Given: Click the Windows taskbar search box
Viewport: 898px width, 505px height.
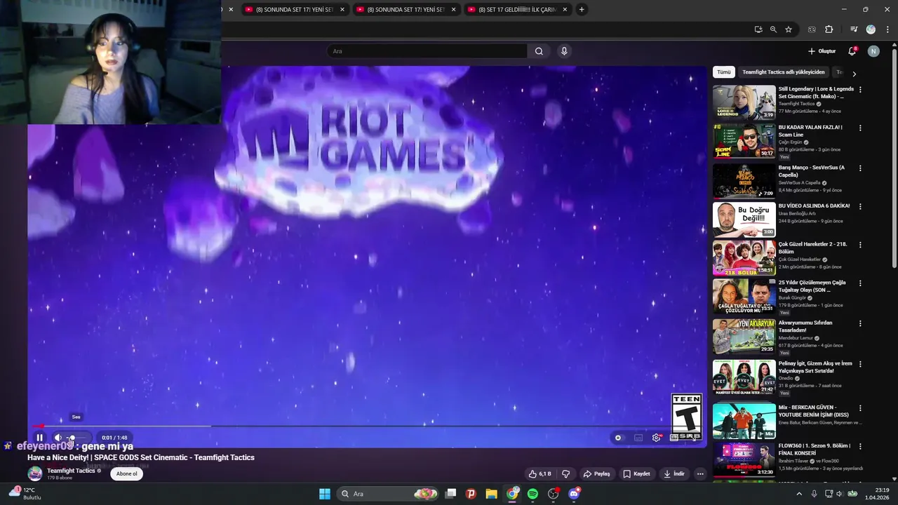Looking at the screenshot, I should (388, 494).
